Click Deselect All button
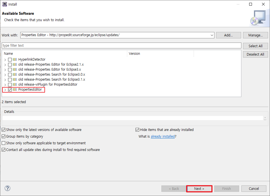270x196 pixels. 255,54
